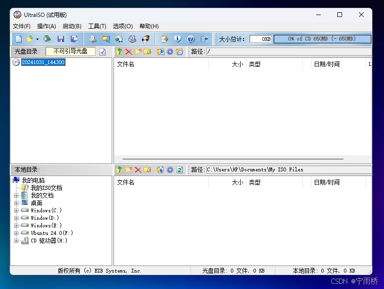
Task: Click the disc properties checkmark icon
Action: tap(103, 52)
